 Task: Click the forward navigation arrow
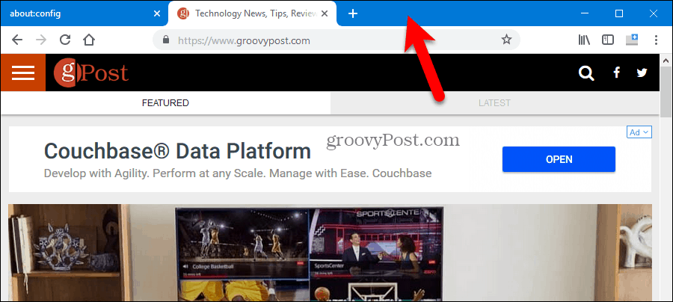[x=41, y=40]
